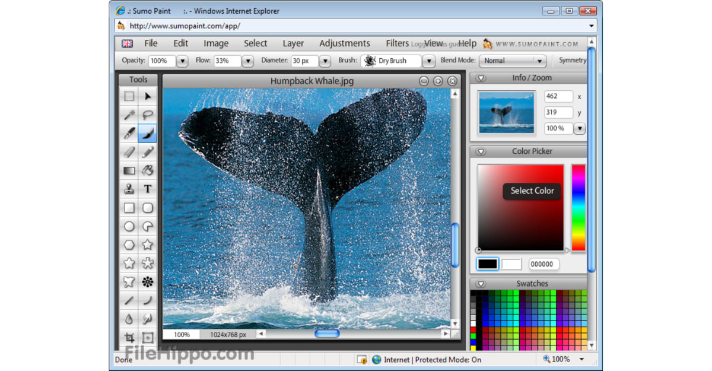Select the Magic Wand tool
Image resolution: width=712 pixels, height=371 pixels.
(129, 115)
